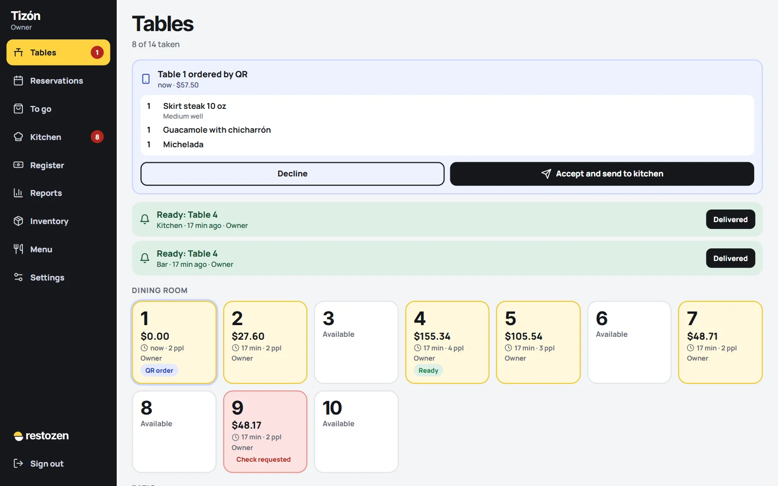The width and height of the screenshot is (778, 486).
Task: Click the Guacamole with chicharrón item
Action: (x=217, y=130)
